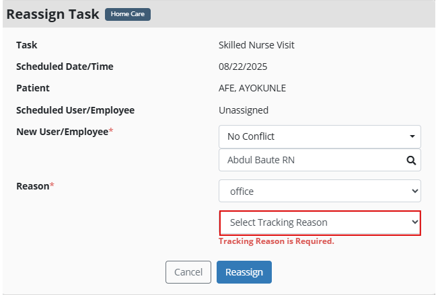Click the New User/Employee label
The image size is (438, 295).
click(63, 132)
